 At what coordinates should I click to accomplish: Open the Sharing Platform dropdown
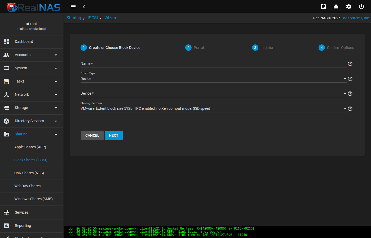214,109
